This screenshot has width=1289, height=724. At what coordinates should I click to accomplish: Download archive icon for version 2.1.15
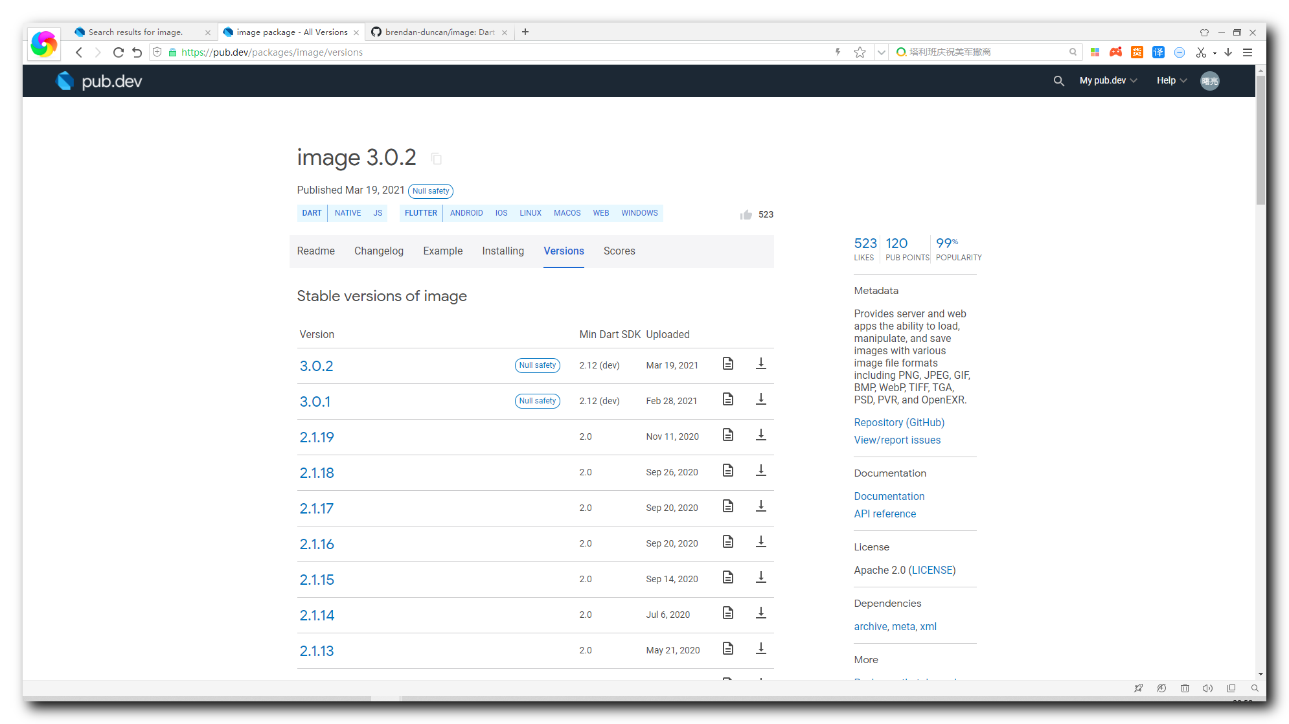pyautogui.click(x=761, y=578)
